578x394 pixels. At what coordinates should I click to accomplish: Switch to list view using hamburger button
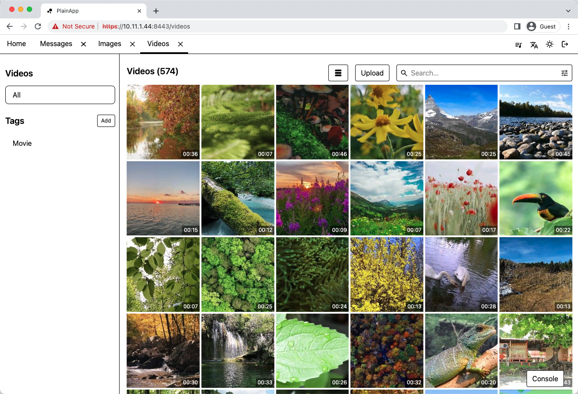click(338, 73)
